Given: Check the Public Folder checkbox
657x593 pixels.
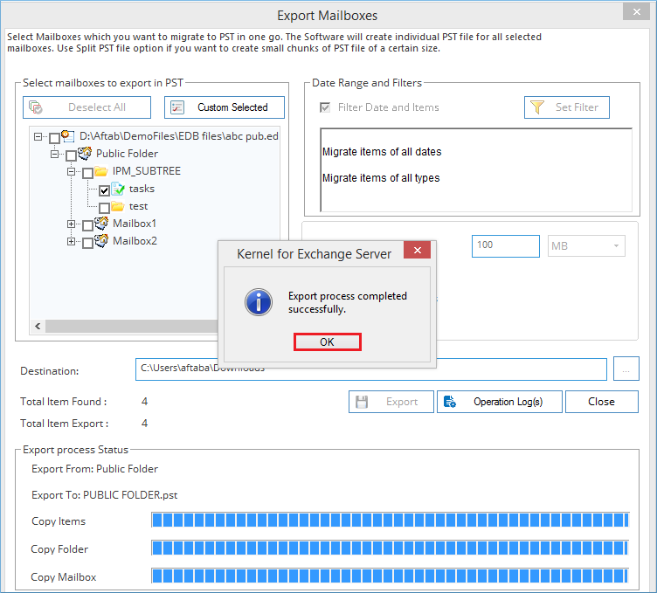Looking at the screenshot, I should [x=72, y=155].
